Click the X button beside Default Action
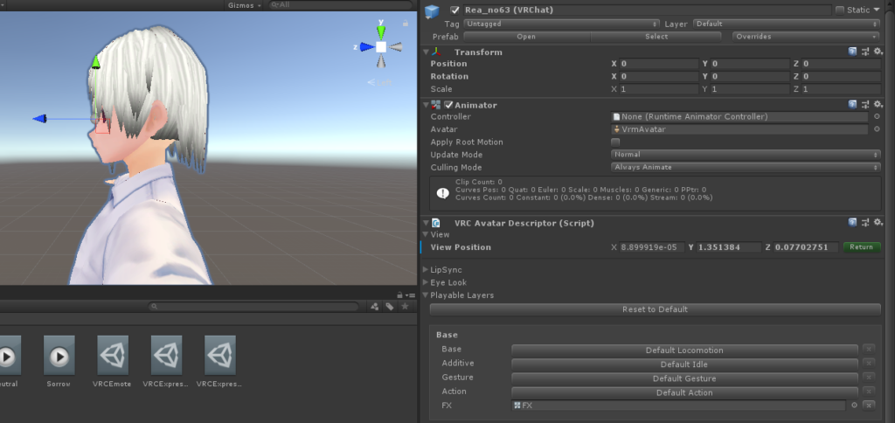 click(x=868, y=391)
